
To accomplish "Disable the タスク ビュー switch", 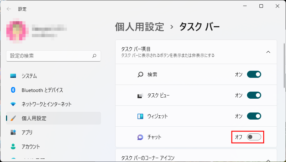I will 254,96.
